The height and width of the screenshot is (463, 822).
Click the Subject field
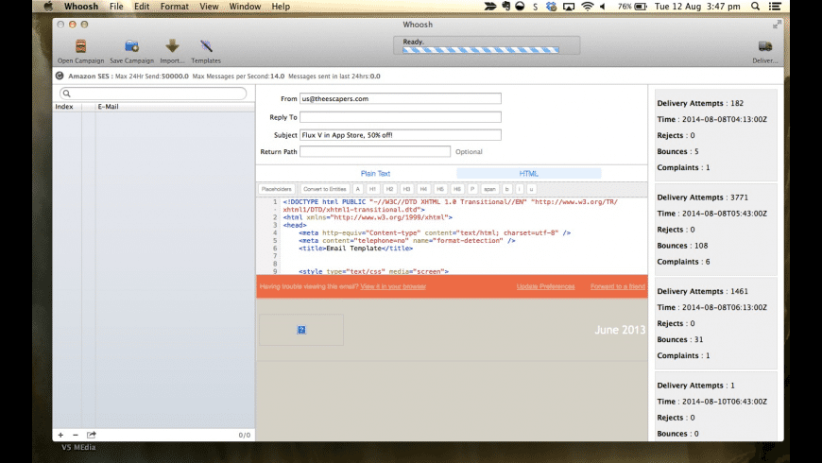400,135
